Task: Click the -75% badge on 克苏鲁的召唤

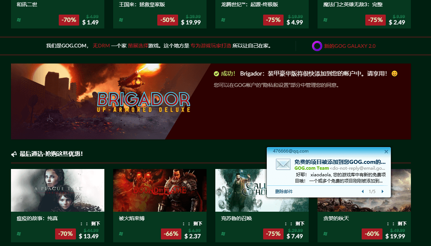Action: pos(273,234)
